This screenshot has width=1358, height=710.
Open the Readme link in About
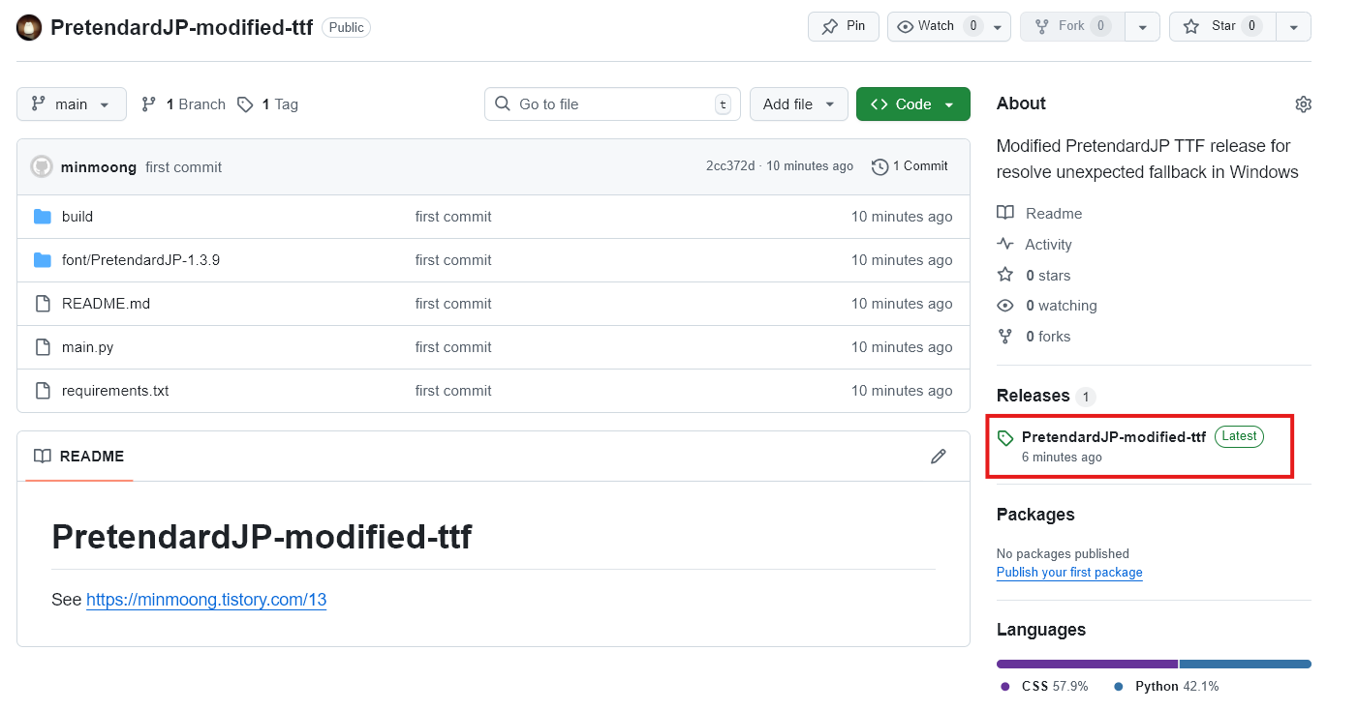(1039, 214)
